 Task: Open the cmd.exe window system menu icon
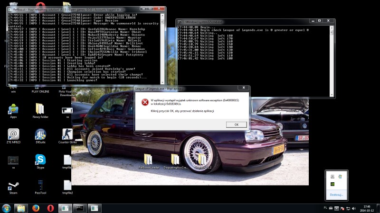180,22
